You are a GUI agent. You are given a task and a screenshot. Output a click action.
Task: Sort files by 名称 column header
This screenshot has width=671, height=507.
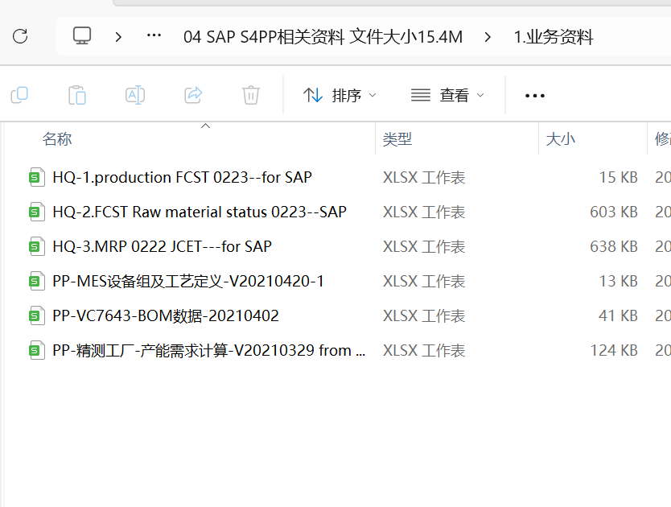pyautogui.click(x=58, y=139)
